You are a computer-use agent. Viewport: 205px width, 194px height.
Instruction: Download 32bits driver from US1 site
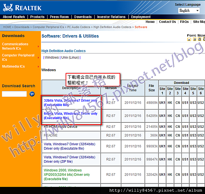click(x=185, y=103)
